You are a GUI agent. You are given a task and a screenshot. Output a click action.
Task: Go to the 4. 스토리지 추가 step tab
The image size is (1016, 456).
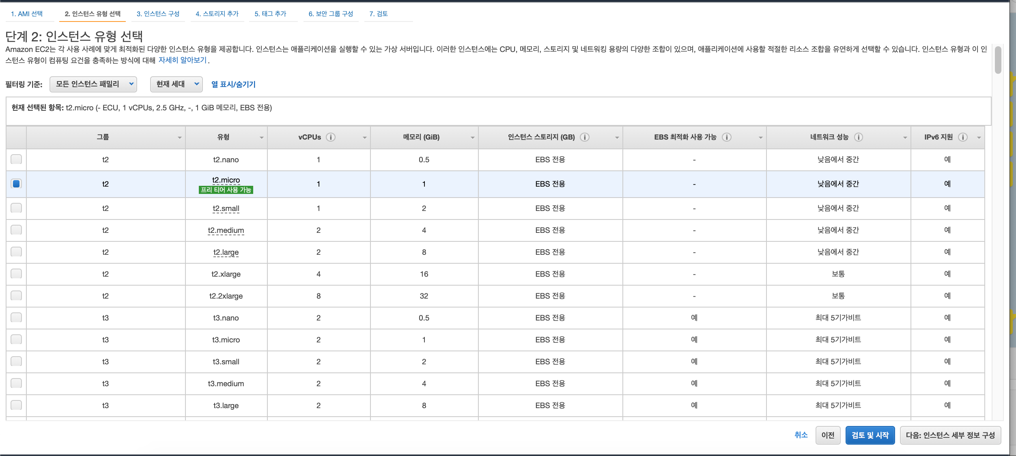[x=217, y=14]
